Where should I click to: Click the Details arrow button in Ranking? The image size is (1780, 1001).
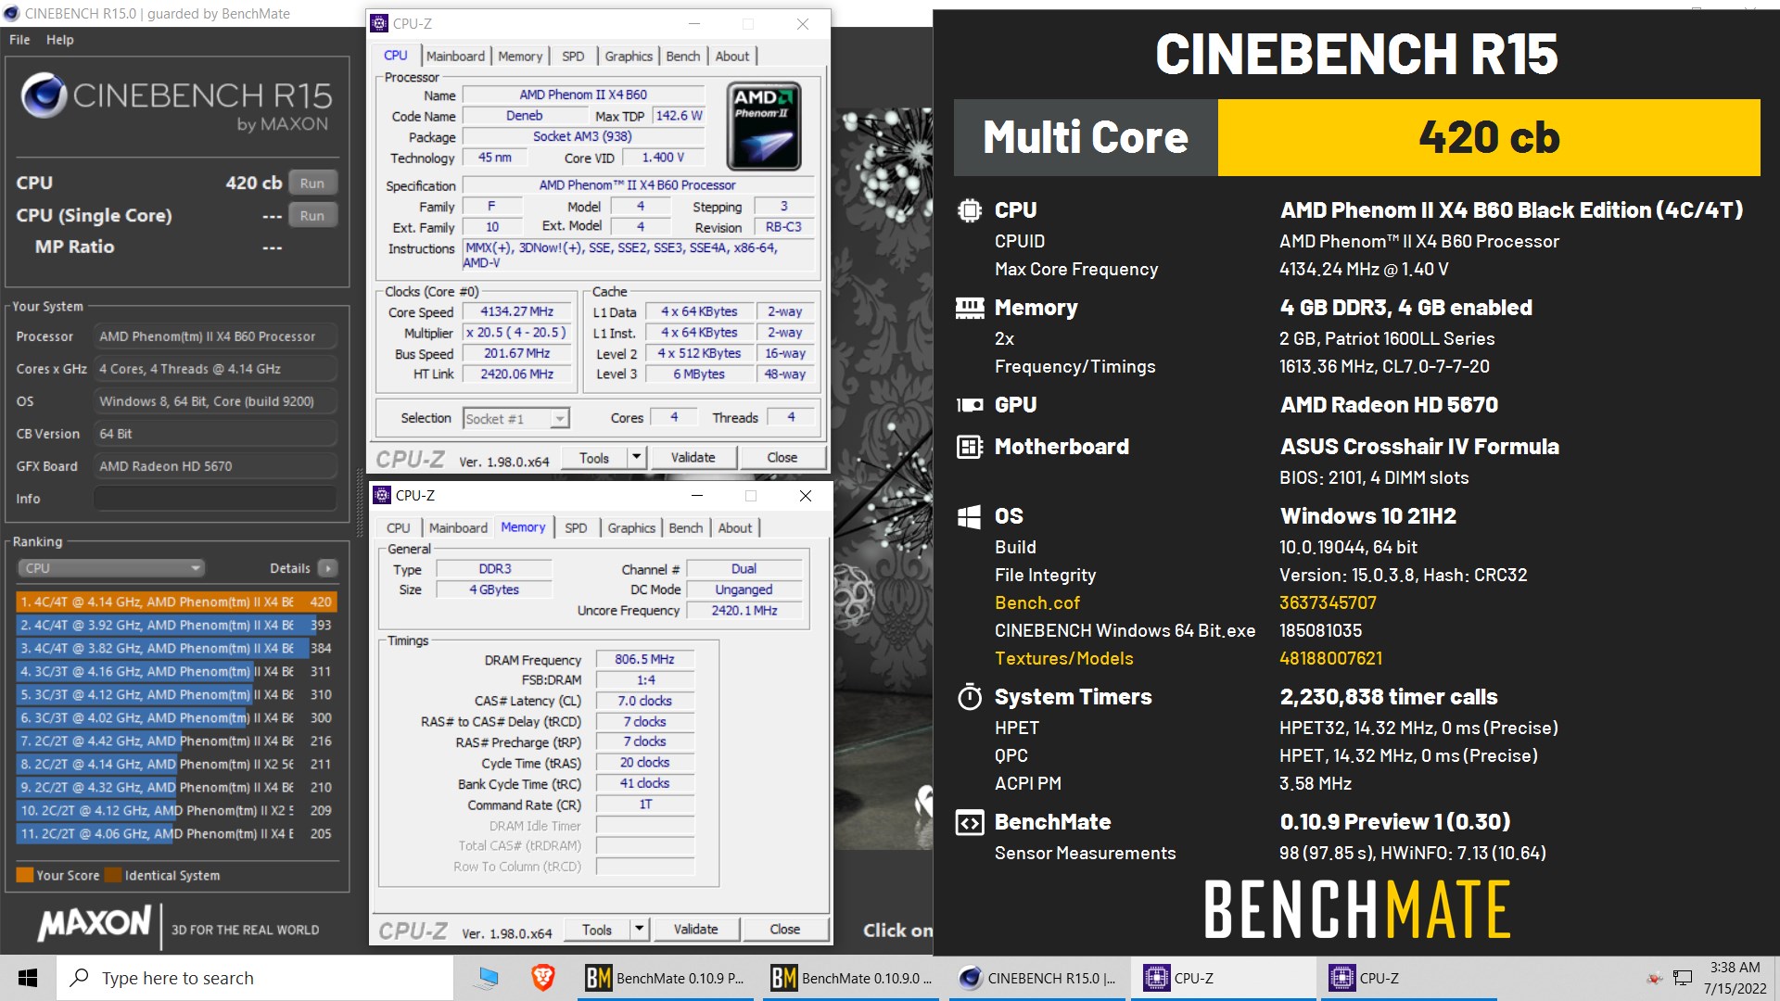pyautogui.click(x=327, y=568)
